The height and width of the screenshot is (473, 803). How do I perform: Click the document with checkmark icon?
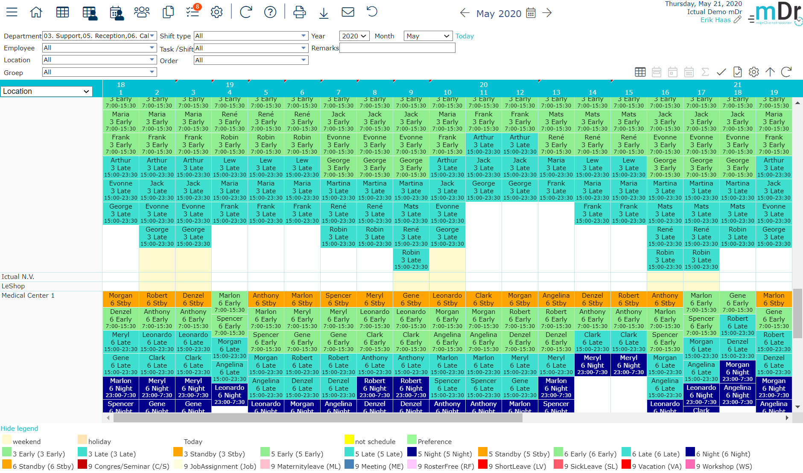[738, 72]
